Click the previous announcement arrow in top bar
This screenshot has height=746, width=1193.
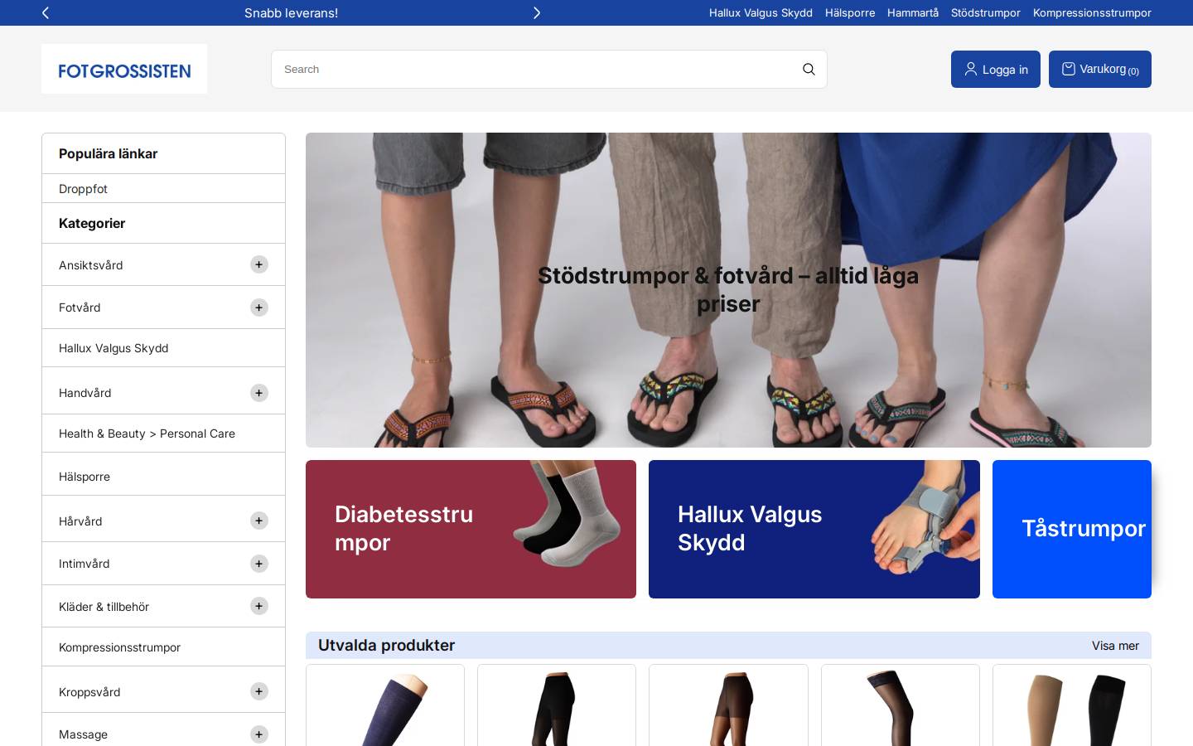[46, 12]
